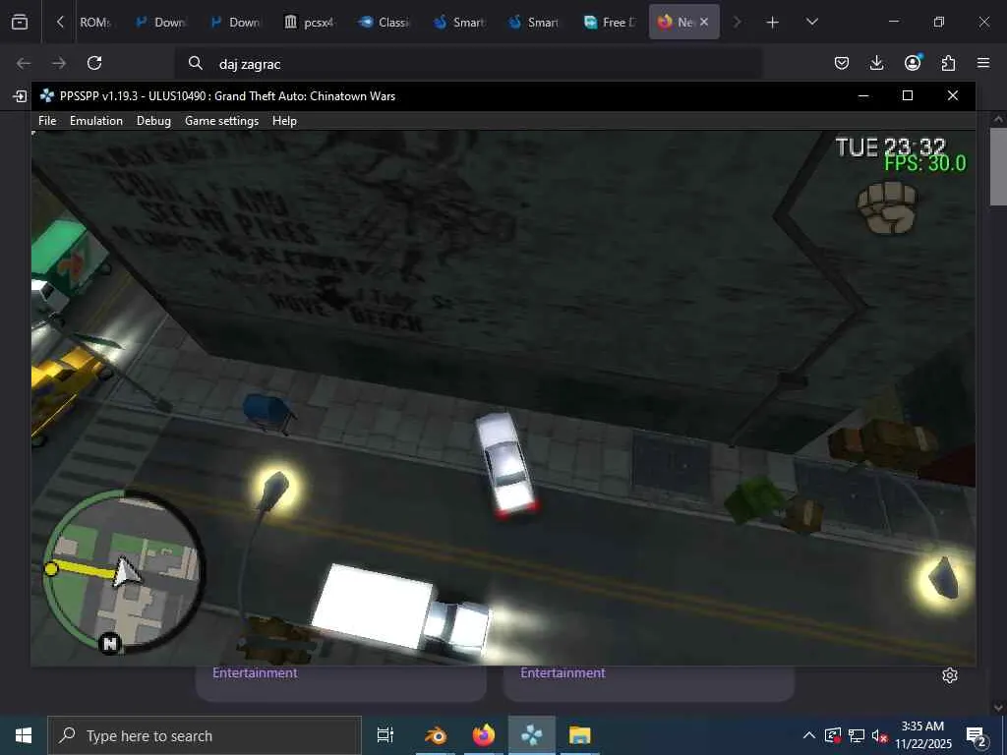Open the browser Downloads panel
Viewport: 1007px width, 755px height.
[876, 63]
